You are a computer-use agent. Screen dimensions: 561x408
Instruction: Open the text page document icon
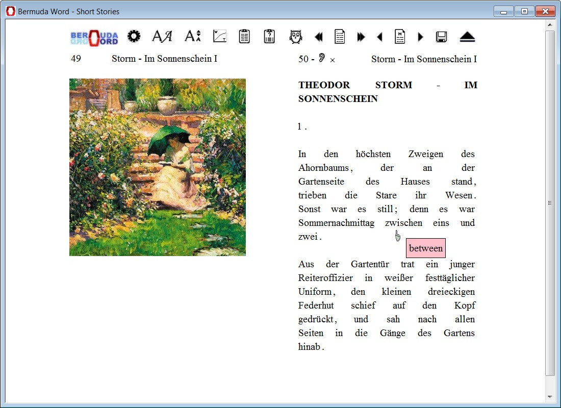pyautogui.click(x=340, y=37)
